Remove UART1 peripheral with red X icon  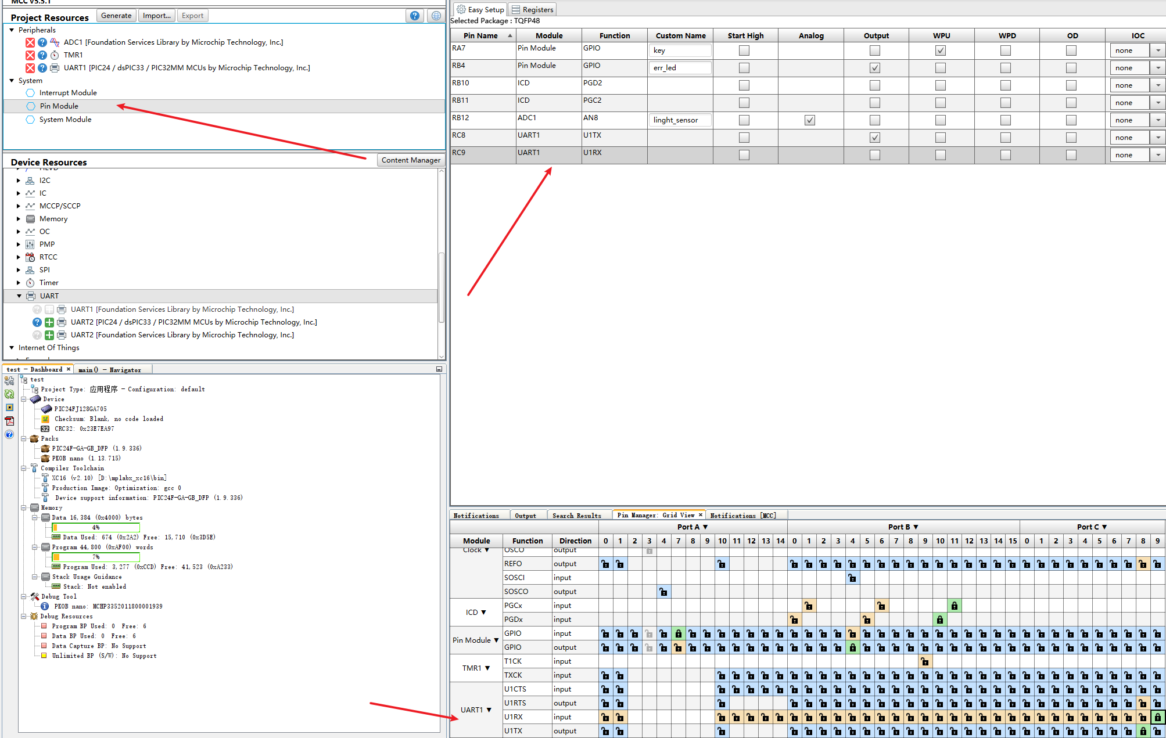[x=30, y=68]
